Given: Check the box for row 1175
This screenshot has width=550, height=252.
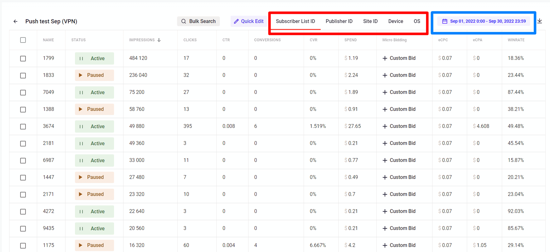Looking at the screenshot, I should pyautogui.click(x=23, y=246).
